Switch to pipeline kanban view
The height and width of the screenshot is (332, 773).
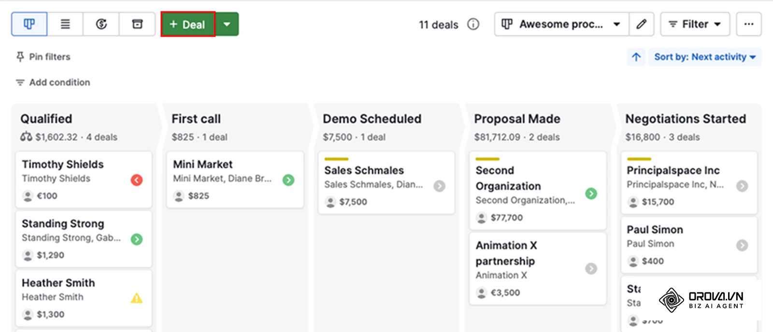29,24
